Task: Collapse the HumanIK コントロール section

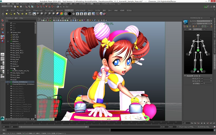Action: (185, 76)
